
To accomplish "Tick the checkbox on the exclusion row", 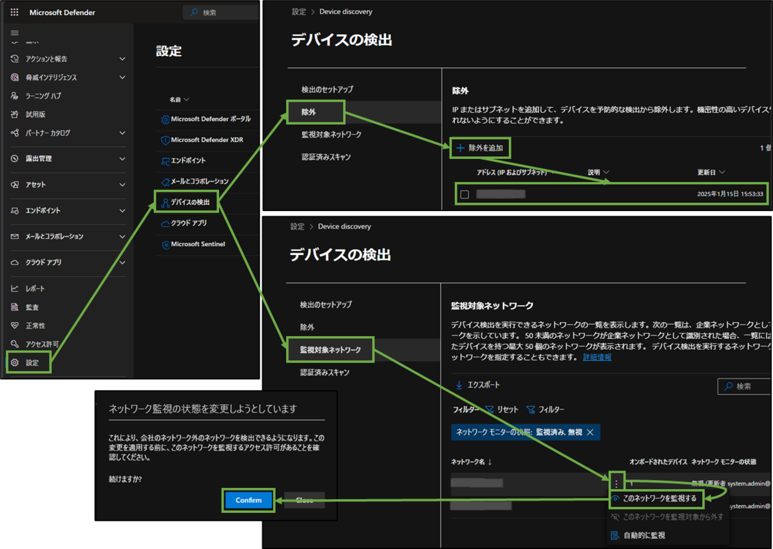I will click(464, 194).
